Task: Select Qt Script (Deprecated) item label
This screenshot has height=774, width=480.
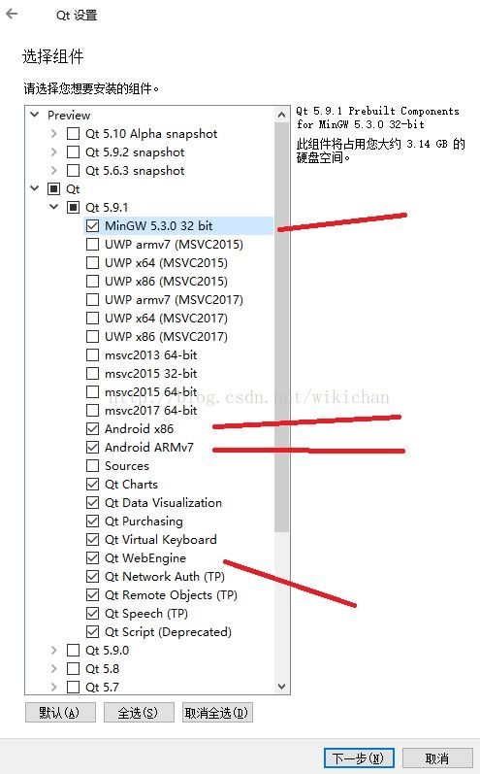Action: coord(168,632)
